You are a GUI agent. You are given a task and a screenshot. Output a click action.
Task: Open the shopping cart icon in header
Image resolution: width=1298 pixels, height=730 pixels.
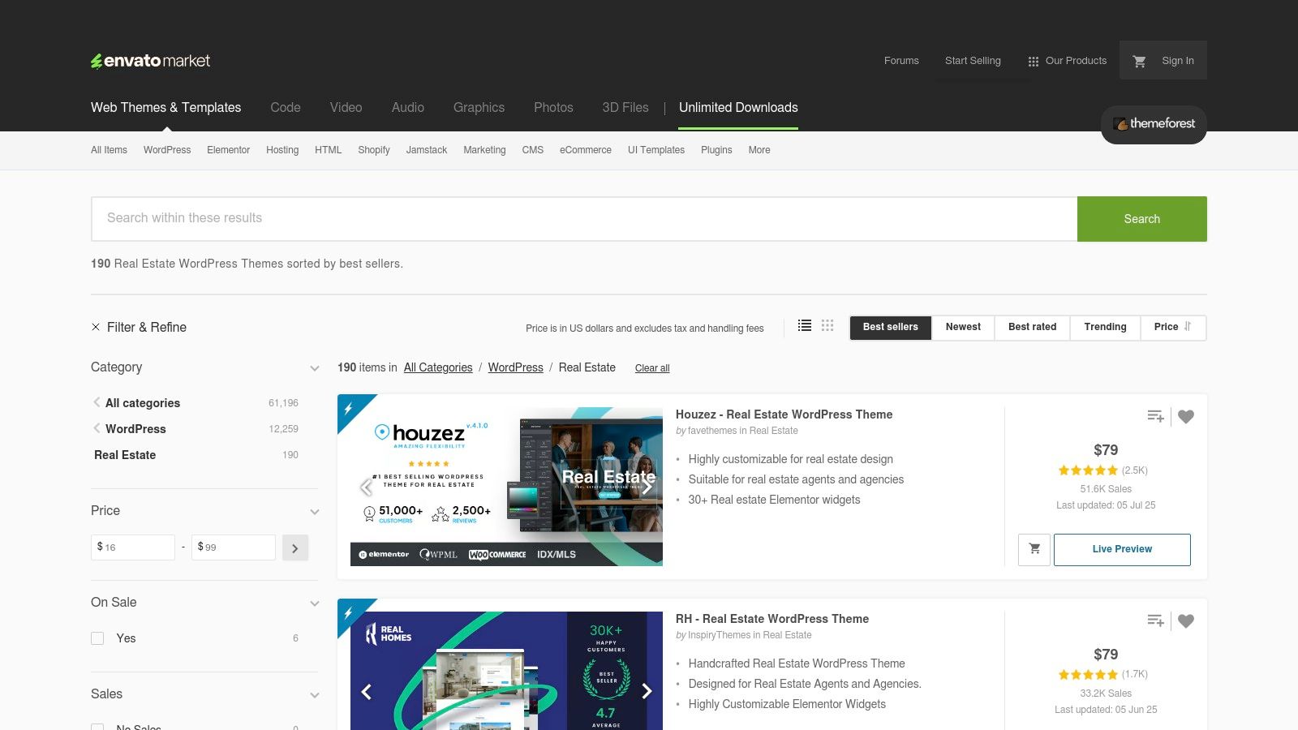[x=1139, y=61]
